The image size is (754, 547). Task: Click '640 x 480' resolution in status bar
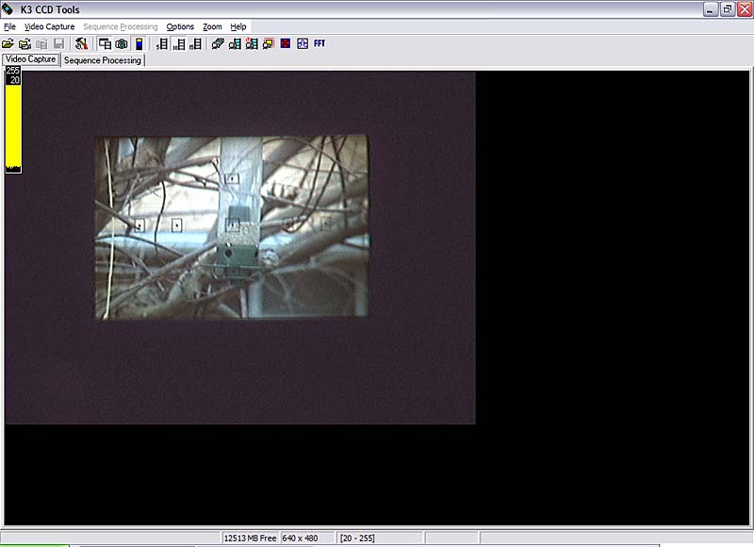(300, 538)
